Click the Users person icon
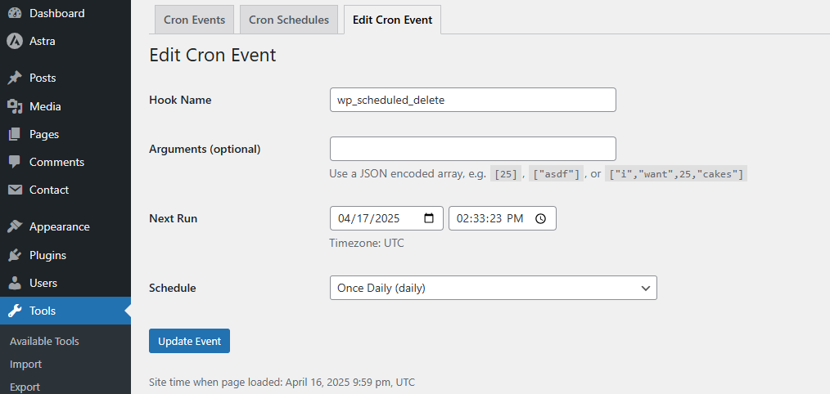 tap(15, 283)
